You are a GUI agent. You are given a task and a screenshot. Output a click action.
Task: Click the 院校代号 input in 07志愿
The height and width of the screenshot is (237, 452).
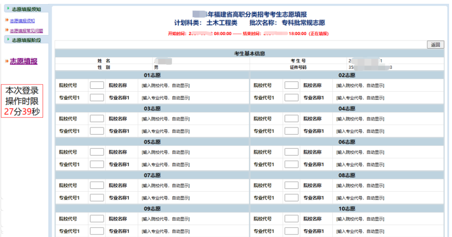97,185
